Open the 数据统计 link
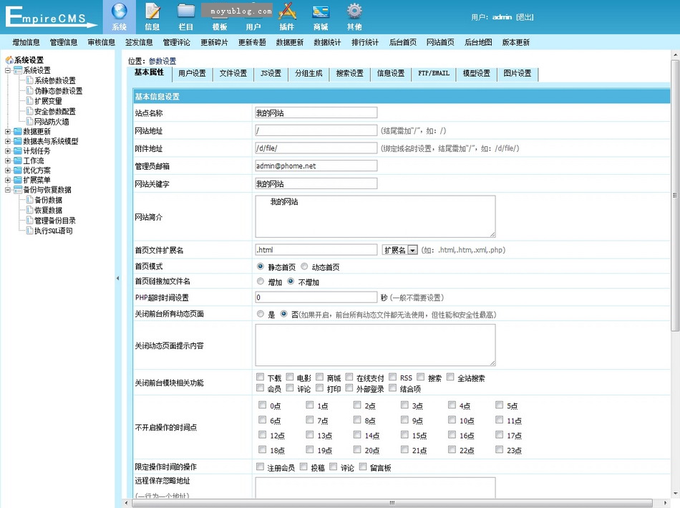This screenshot has width=680, height=508. click(327, 42)
